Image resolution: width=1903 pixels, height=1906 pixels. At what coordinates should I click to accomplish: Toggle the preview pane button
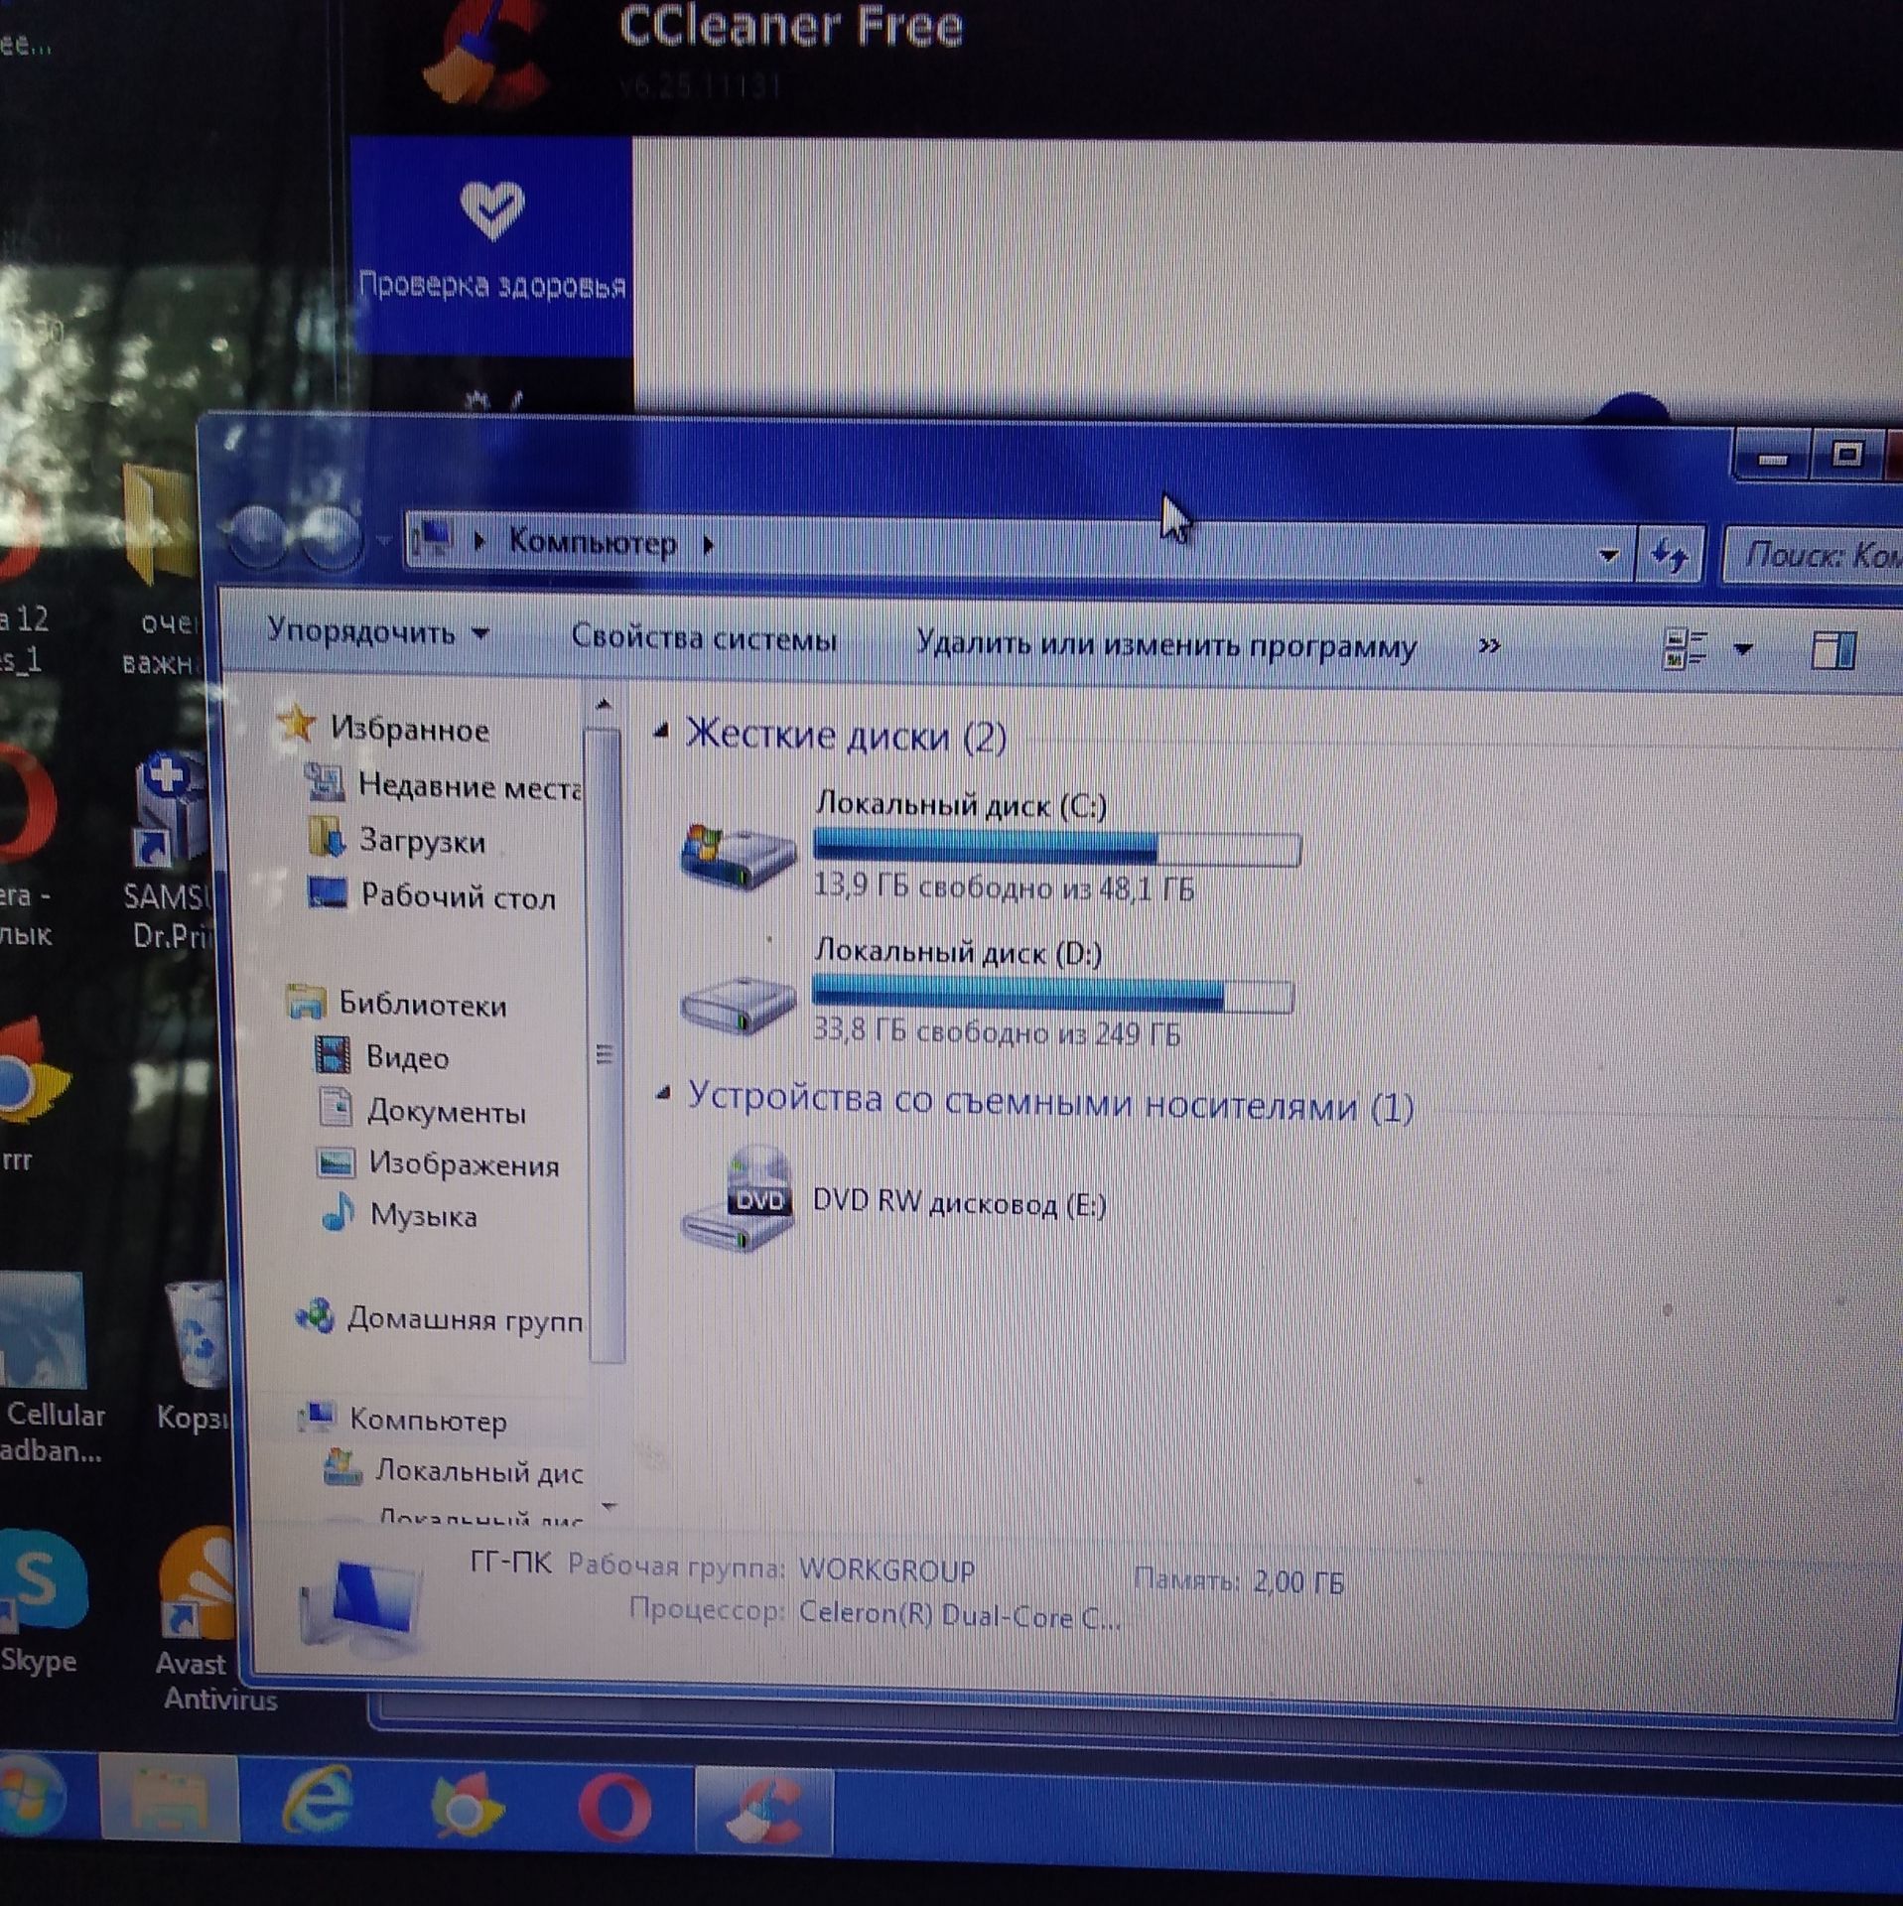(1833, 652)
